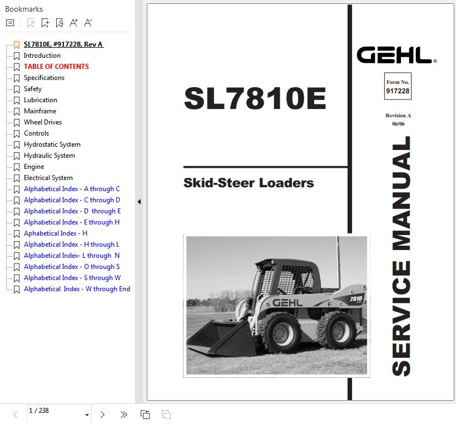Screen dimensions: 456x424
Task: Click the delete bookmark icon
Action: tap(31, 23)
